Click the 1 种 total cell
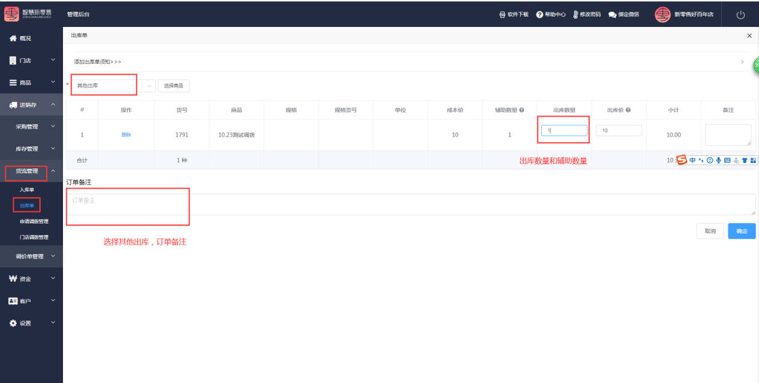This screenshot has width=759, height=383. (x=182, y=160)
